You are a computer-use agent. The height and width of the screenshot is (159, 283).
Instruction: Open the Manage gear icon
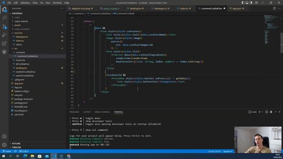click(x=4, y=145)
